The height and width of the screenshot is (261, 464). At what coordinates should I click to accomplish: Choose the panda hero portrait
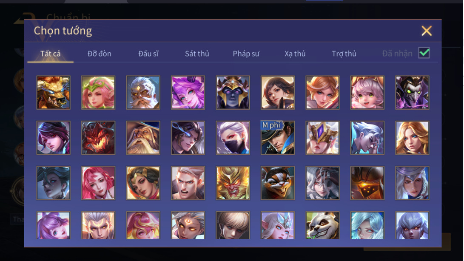322,225
